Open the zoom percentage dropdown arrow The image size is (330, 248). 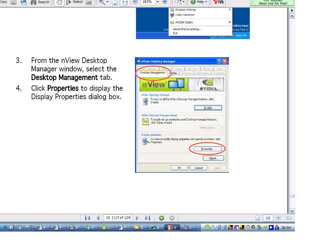pyautogui.click(x=158, y=2)
